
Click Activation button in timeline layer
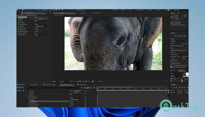click(76, 92)
